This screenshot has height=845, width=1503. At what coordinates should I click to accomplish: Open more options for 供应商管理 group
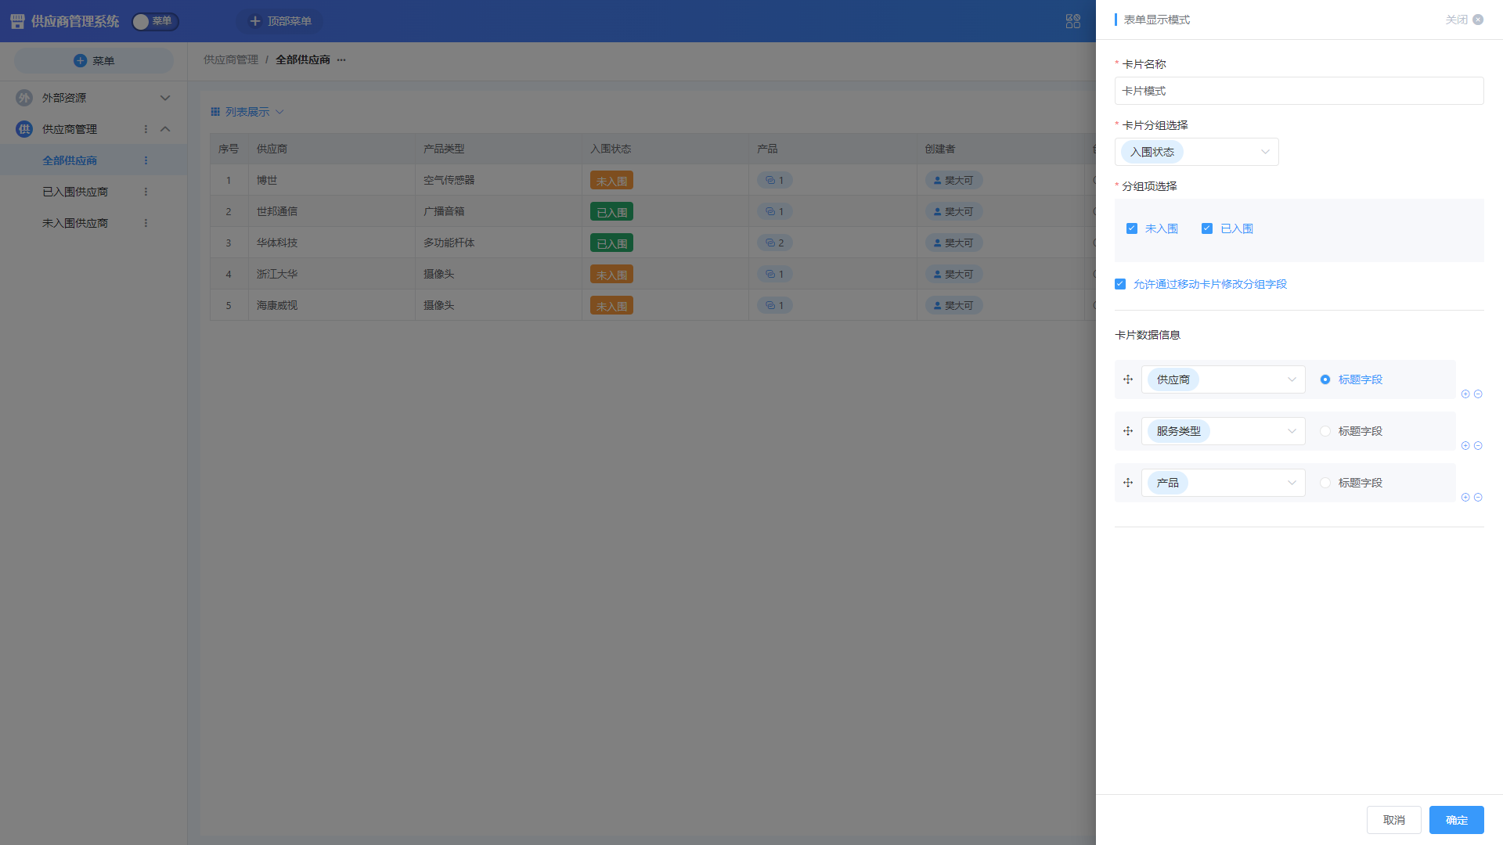tap(146, 129)
